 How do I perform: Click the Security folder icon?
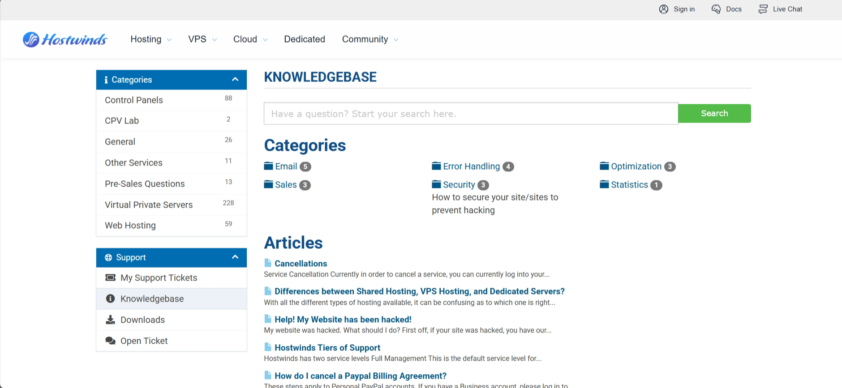click(x=436, y=184)
